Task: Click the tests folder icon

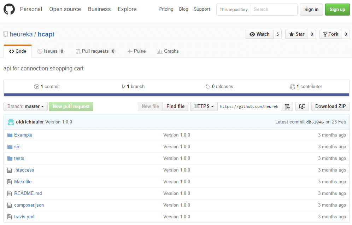Action: [10, 158]
